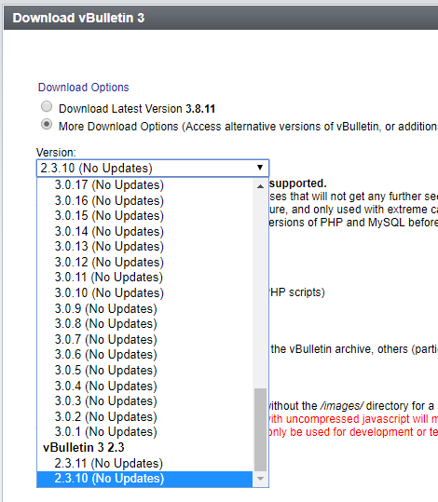This screenshot has width=438, height=502.
Task: Pick 3.0.8 (No Updates) from list
Action: point(144,324)
